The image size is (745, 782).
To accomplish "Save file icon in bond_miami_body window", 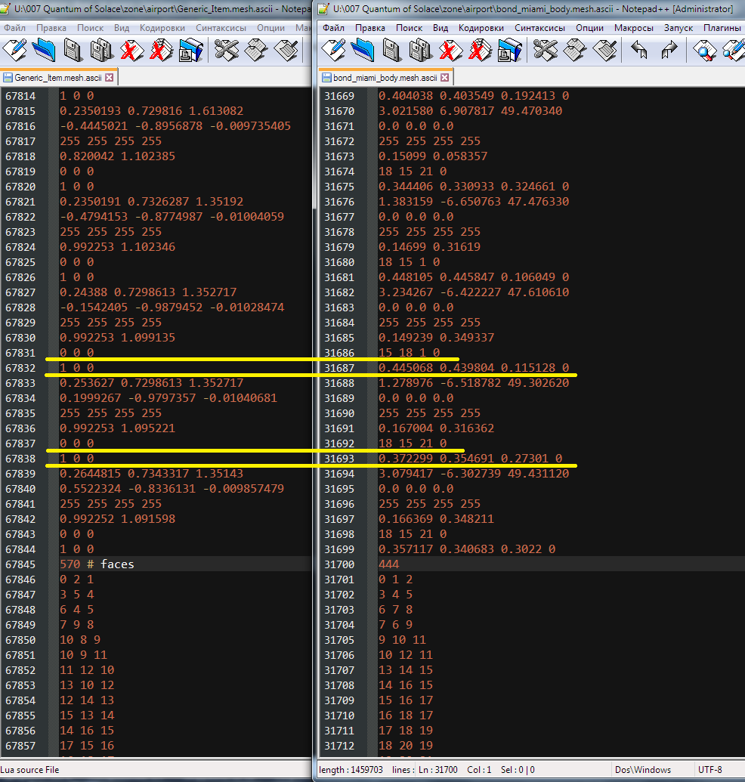I will pos(391,51).
